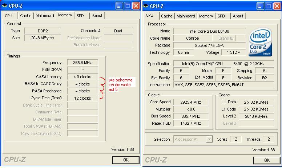Open the SPD tab in the right window
282x168 pixels.
pyautogui.click(x=221, y=16)
